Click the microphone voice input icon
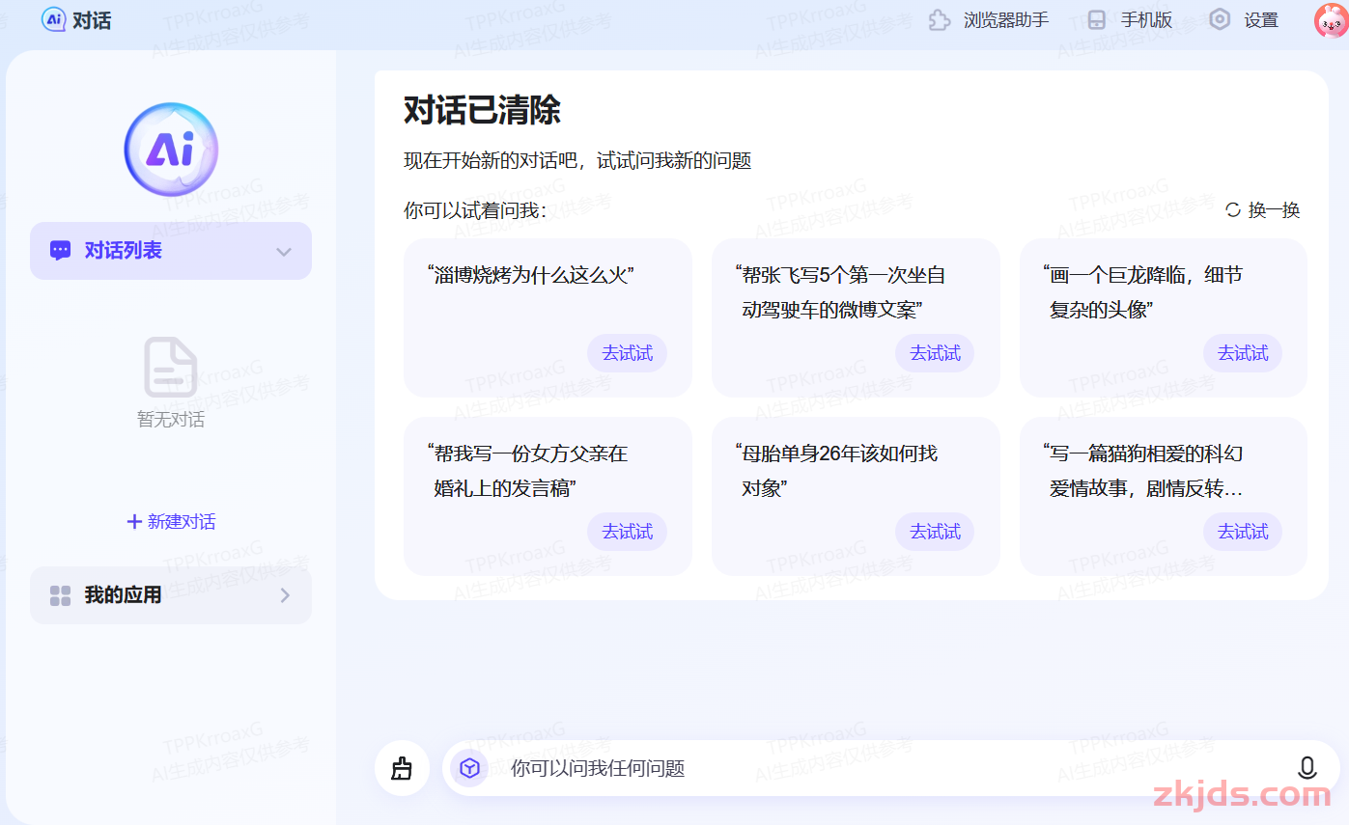Viewport: 1349px width, 825px height. click(1307, 768)
